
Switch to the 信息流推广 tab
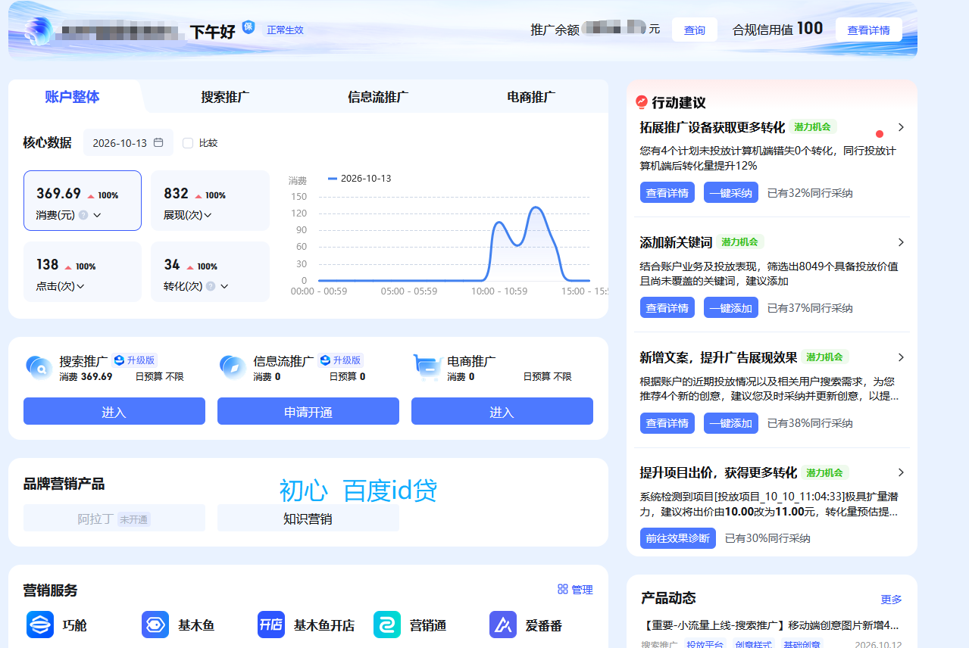pyautogui.click(x=378, y=97)
